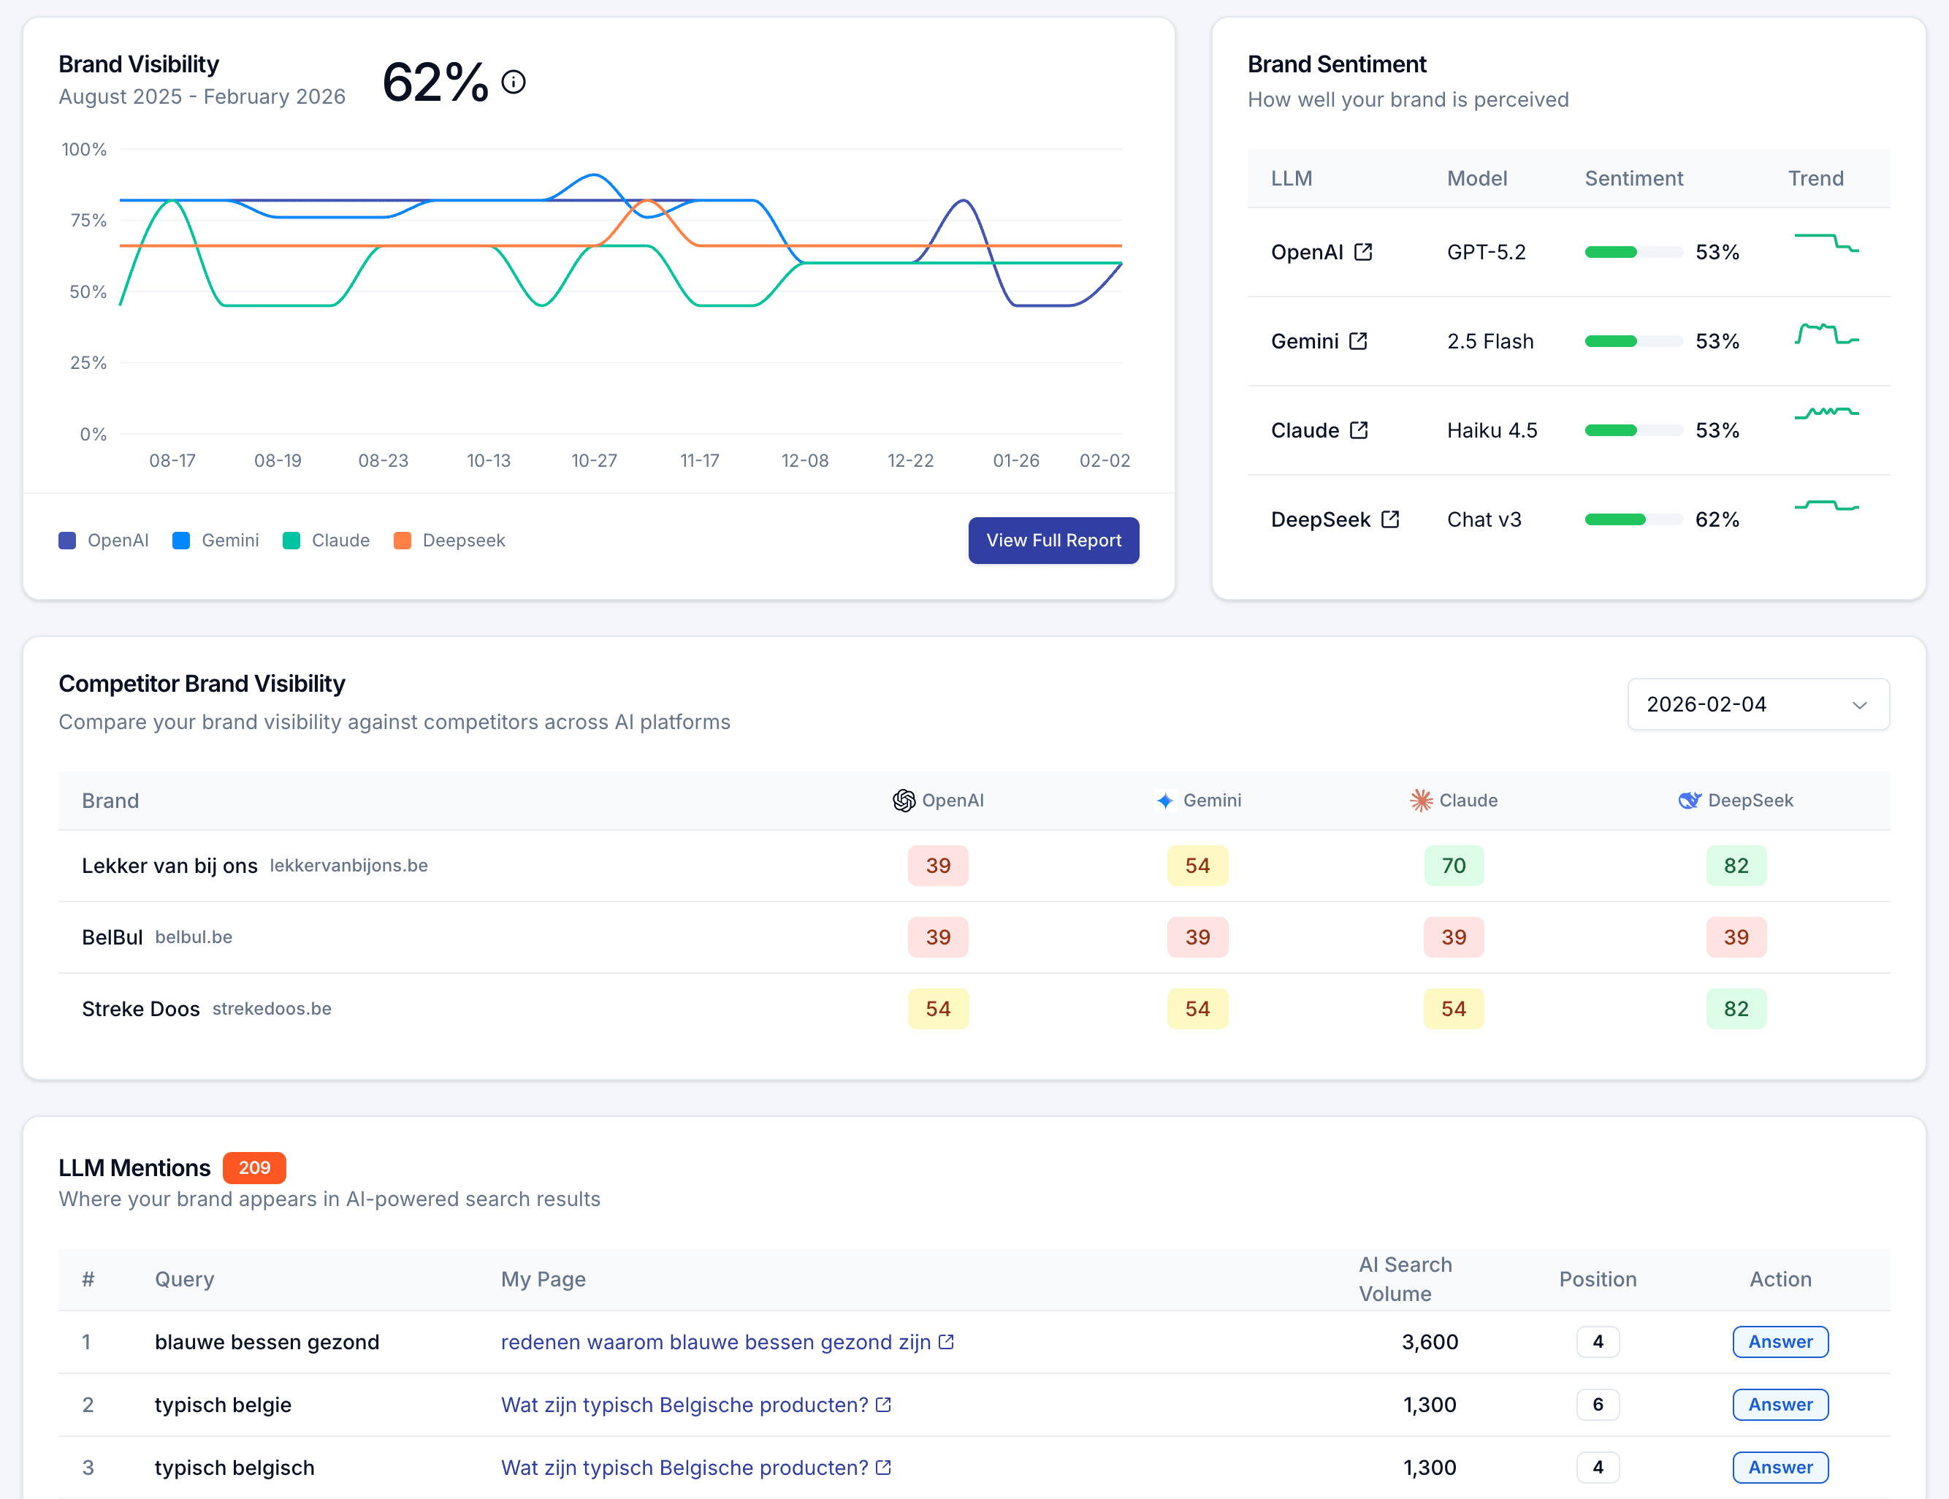Click the DeepSeek sentiment trend sparkline
The height and width of the screenshot is (1499, 1949).
pyautogui.click(x=1826, y=506)
